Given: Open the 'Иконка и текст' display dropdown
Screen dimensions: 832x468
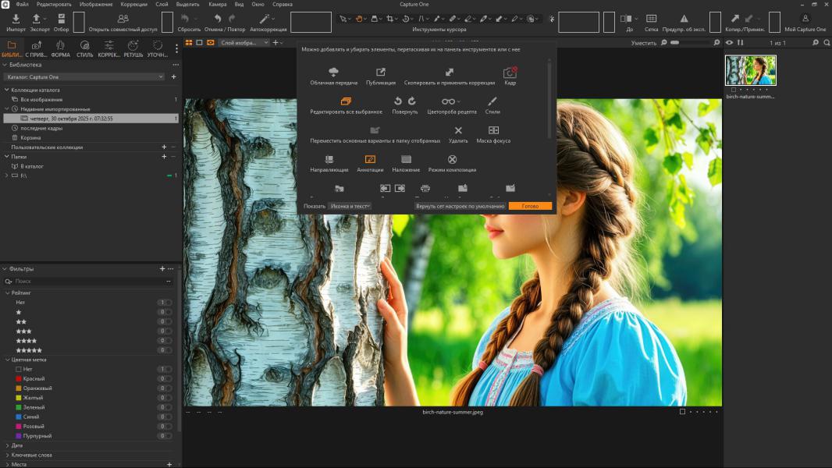Looking at the screenshot, I should point(349,206).
